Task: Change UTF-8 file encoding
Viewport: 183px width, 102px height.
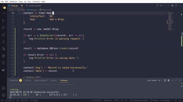Action: 116,100
